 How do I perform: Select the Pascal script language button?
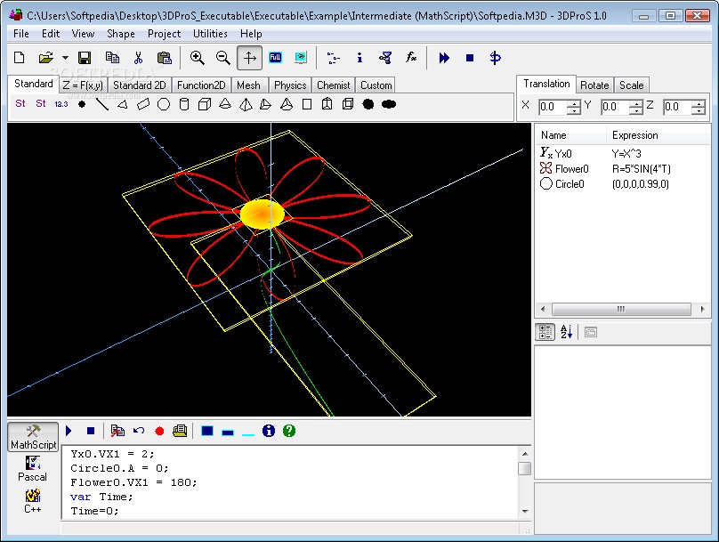coord(33,468)
